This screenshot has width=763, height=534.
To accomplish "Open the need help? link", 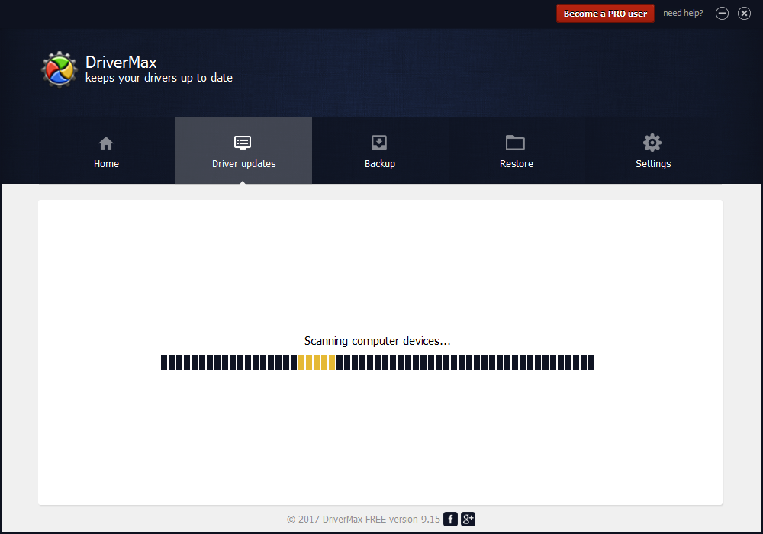I will tap(683, 13).
